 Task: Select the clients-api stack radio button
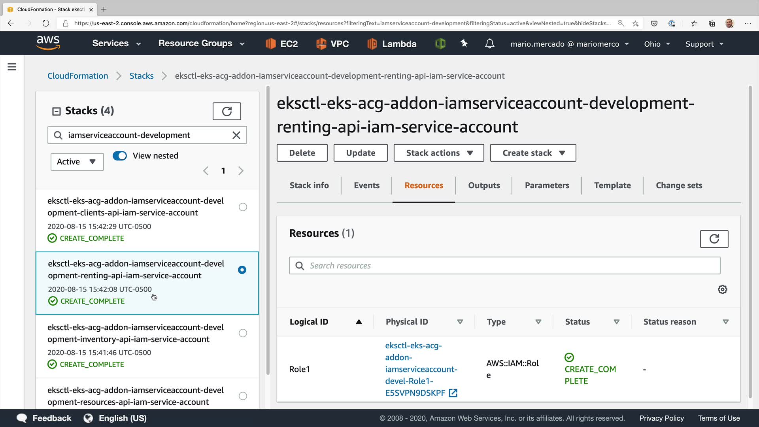coord(243,207)
